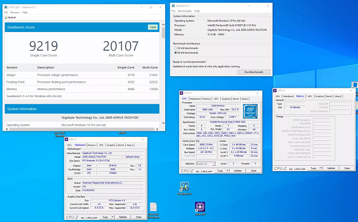Click CPU-Z title icon in CPU tab window
Screen dimensions: 358x222
(182, 93)
